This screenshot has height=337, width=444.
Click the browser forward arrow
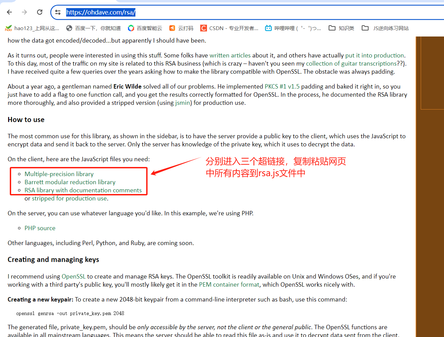pos(24,12)
